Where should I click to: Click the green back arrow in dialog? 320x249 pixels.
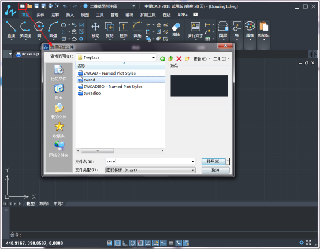coord(162,59)
